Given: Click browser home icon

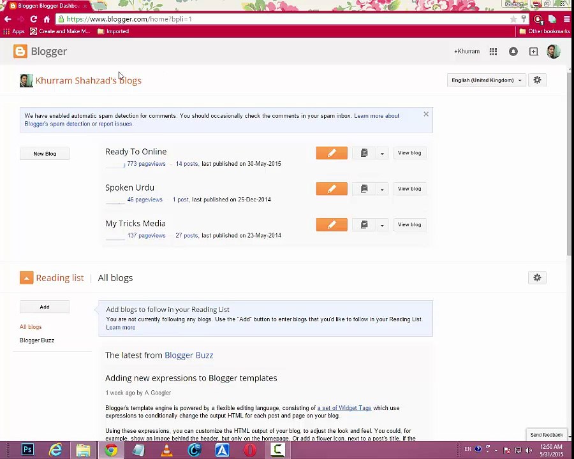Looking at the screenshot, I should coord(47,19).
